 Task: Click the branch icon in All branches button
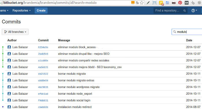(5, 32)
